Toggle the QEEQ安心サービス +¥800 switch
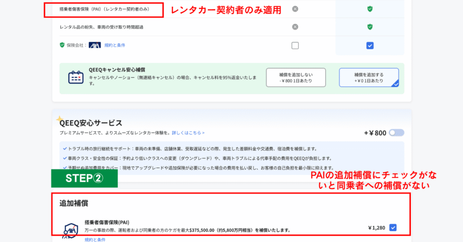Image resolution: width=463 pixels, height=242 pixels. pos(397,133)
